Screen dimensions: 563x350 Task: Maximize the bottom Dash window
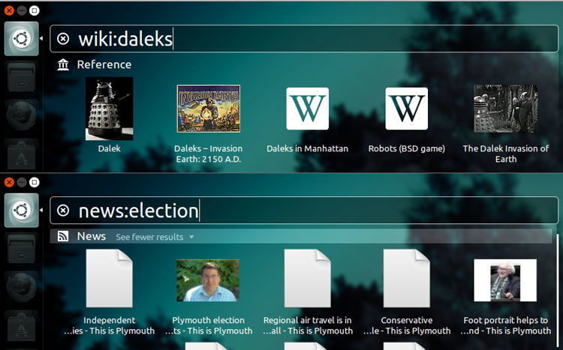[x=35, y=182]
